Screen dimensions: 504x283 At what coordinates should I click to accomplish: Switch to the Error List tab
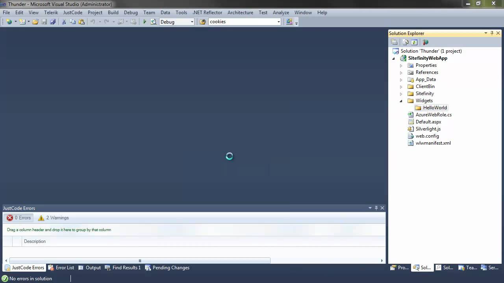point(61,268)
